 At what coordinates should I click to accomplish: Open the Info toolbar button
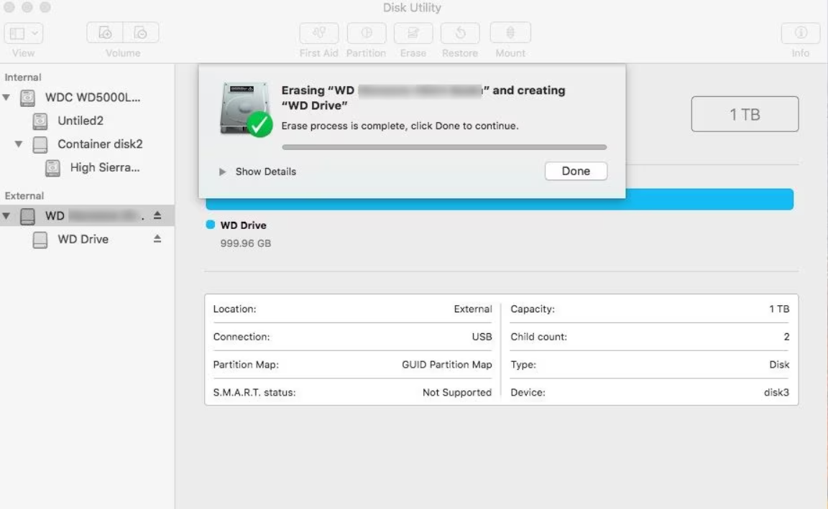pos(801,33)
